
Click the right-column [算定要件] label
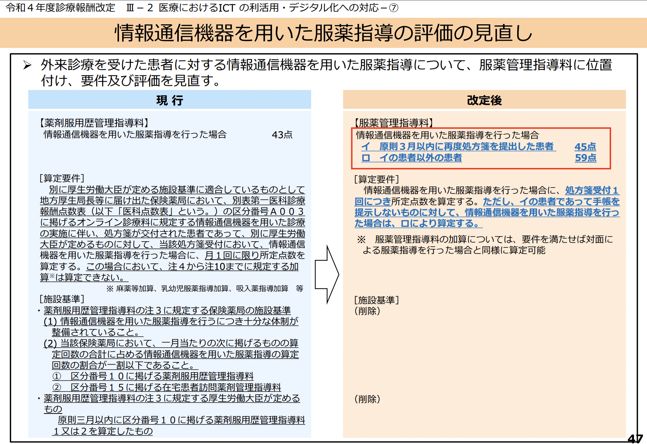[377, 179]
